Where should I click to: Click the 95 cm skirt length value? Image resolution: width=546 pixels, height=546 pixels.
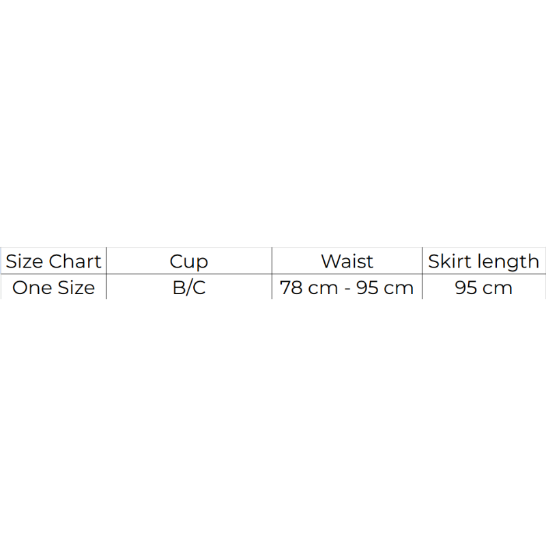coord(484,287)
